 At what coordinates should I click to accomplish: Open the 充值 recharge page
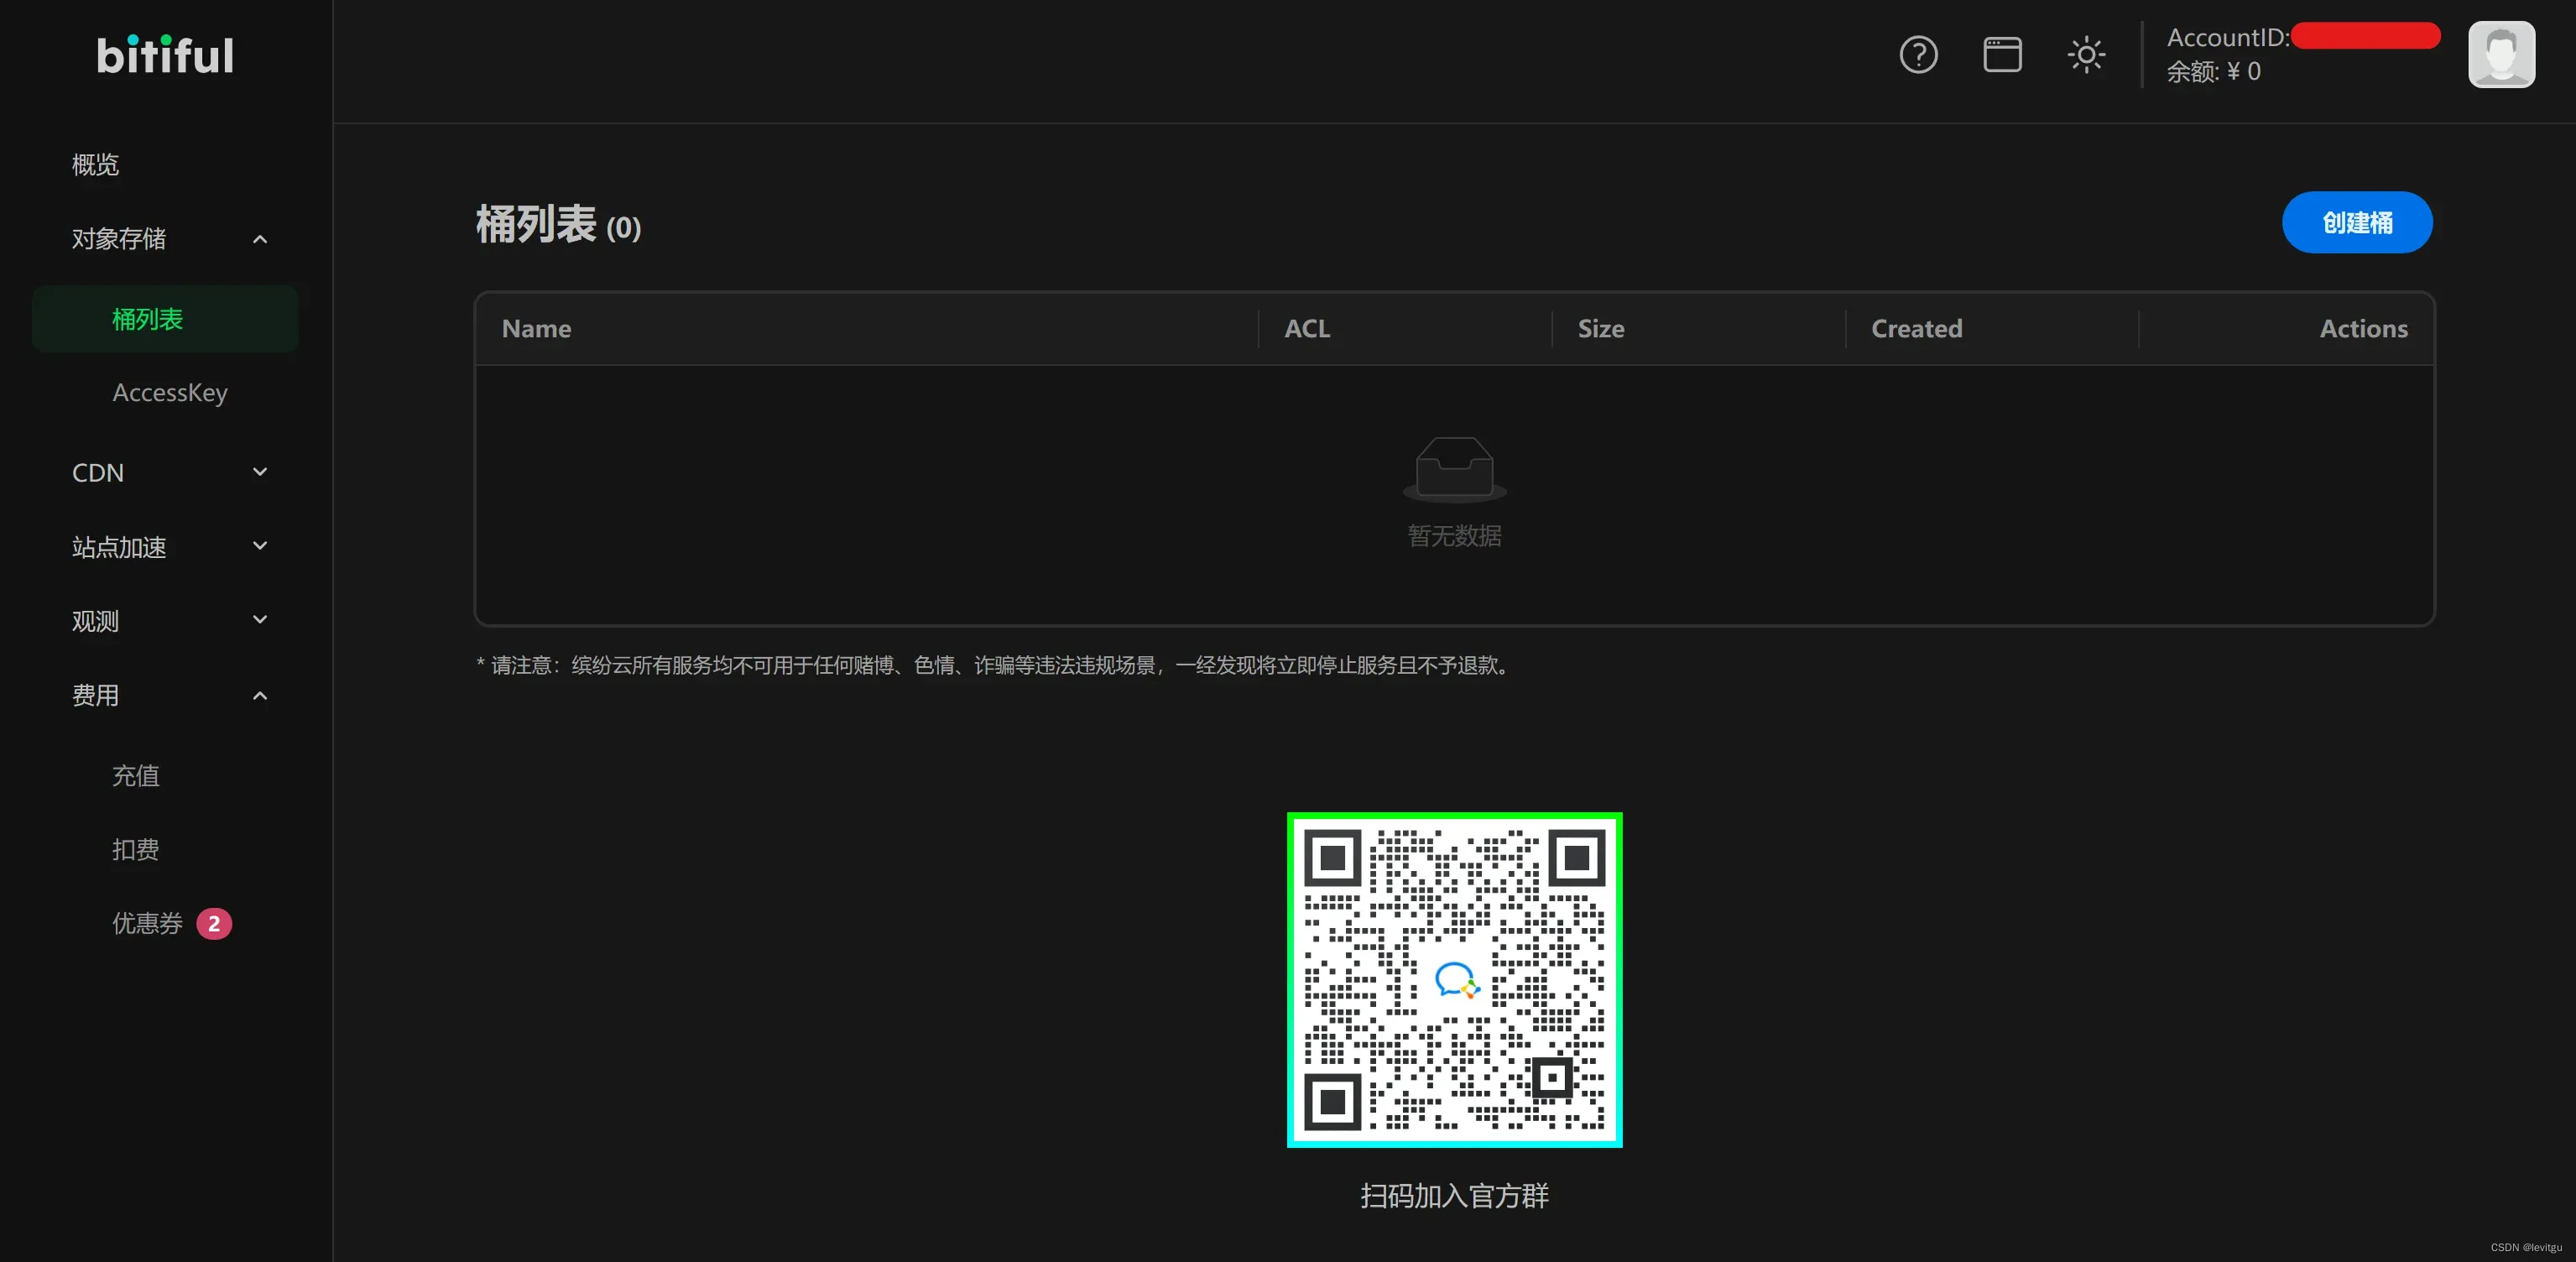tap(136, 775)
